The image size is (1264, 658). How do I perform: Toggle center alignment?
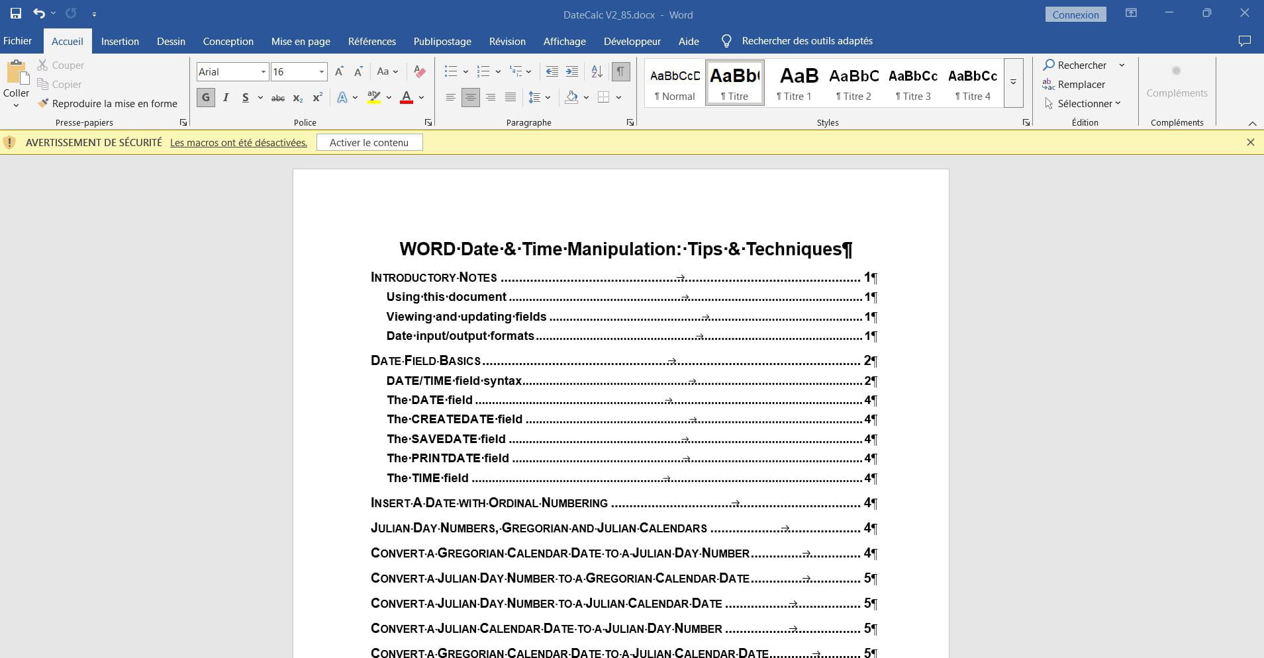point(470,98)
